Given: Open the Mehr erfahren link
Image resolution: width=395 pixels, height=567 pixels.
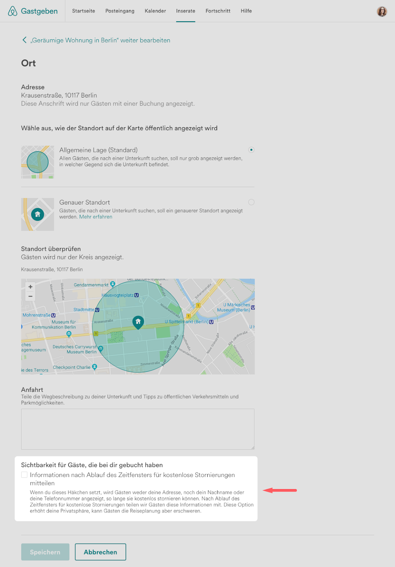Looking at the screenshot, I should pos(96,217).
